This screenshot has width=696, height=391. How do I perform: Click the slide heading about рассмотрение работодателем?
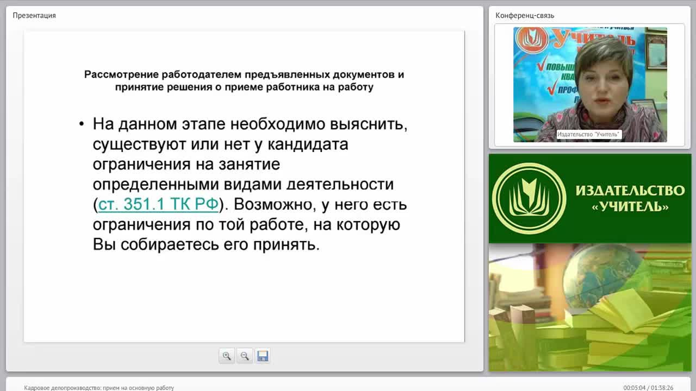pyautogui.click(x=244, y=80)
